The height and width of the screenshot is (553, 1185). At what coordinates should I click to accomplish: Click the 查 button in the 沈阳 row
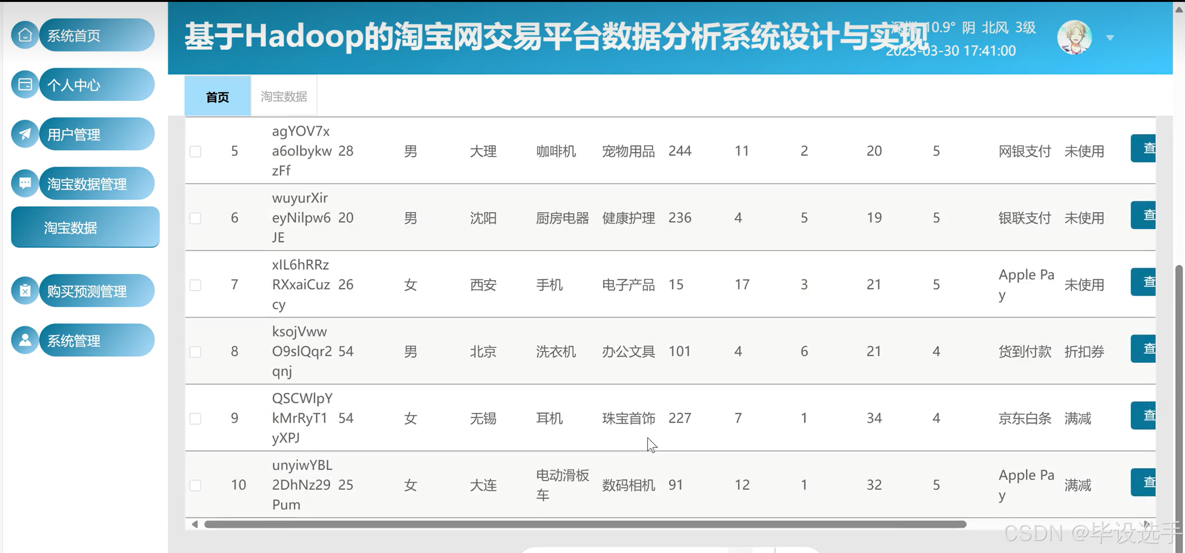1143,215
